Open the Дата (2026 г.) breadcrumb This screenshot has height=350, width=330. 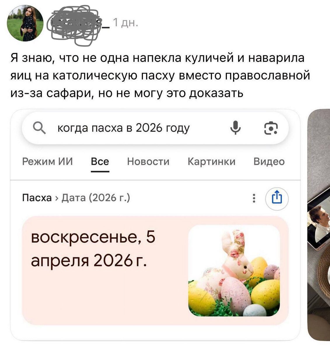tap(96, 198)
